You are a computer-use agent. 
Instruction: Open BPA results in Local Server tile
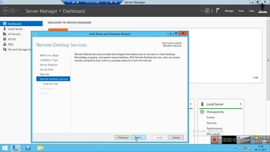point(213,134)
